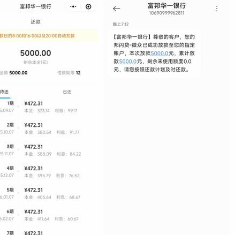Switch to the 待还 tab
This screenshot has height=235, width=235.
[x=4, y=92]
